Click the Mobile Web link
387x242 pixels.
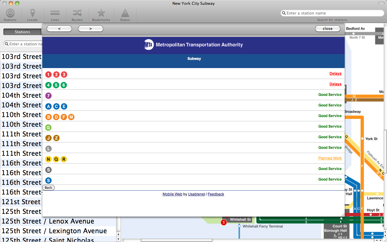(172, 194)
